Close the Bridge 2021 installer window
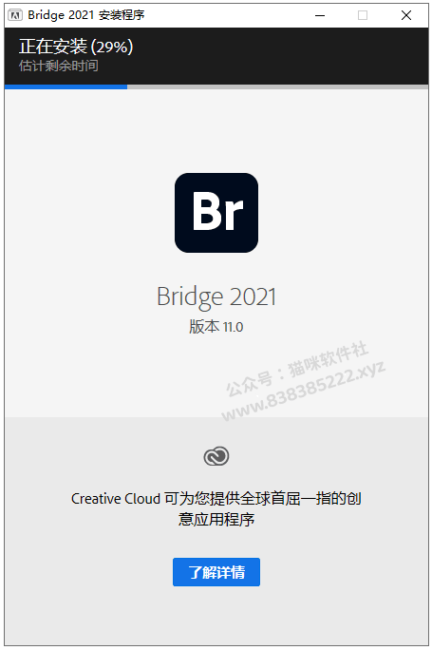This screenshot has height=650, width=432. click(406, 15)
